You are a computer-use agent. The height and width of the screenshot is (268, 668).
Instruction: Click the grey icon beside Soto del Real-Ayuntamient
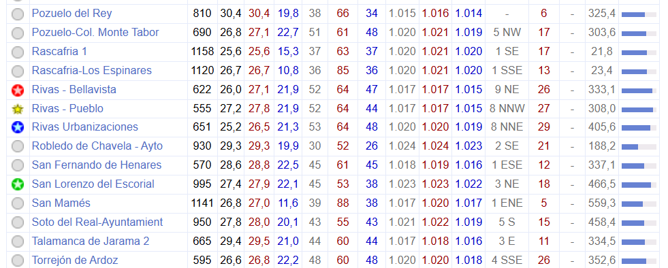(x=18, y=222)
